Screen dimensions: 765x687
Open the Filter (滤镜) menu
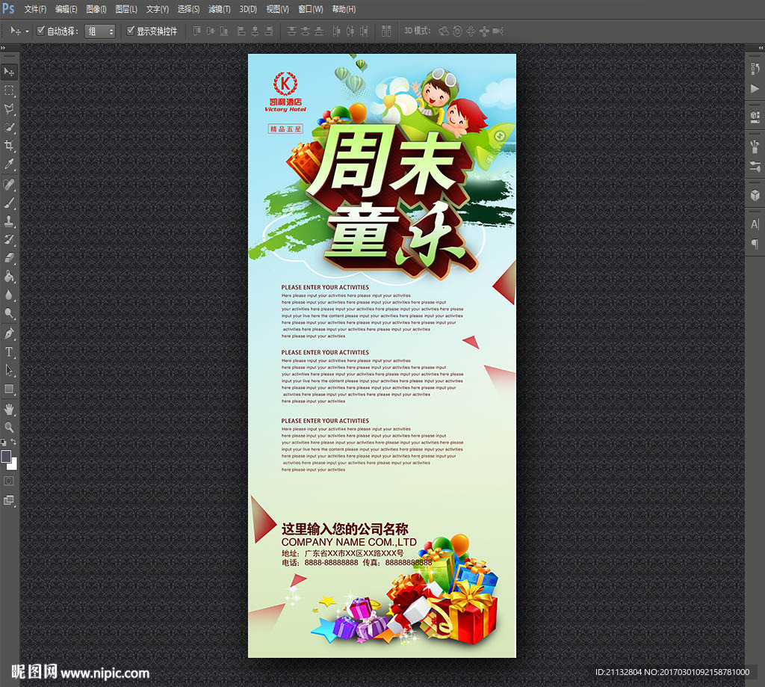(220, 9)
